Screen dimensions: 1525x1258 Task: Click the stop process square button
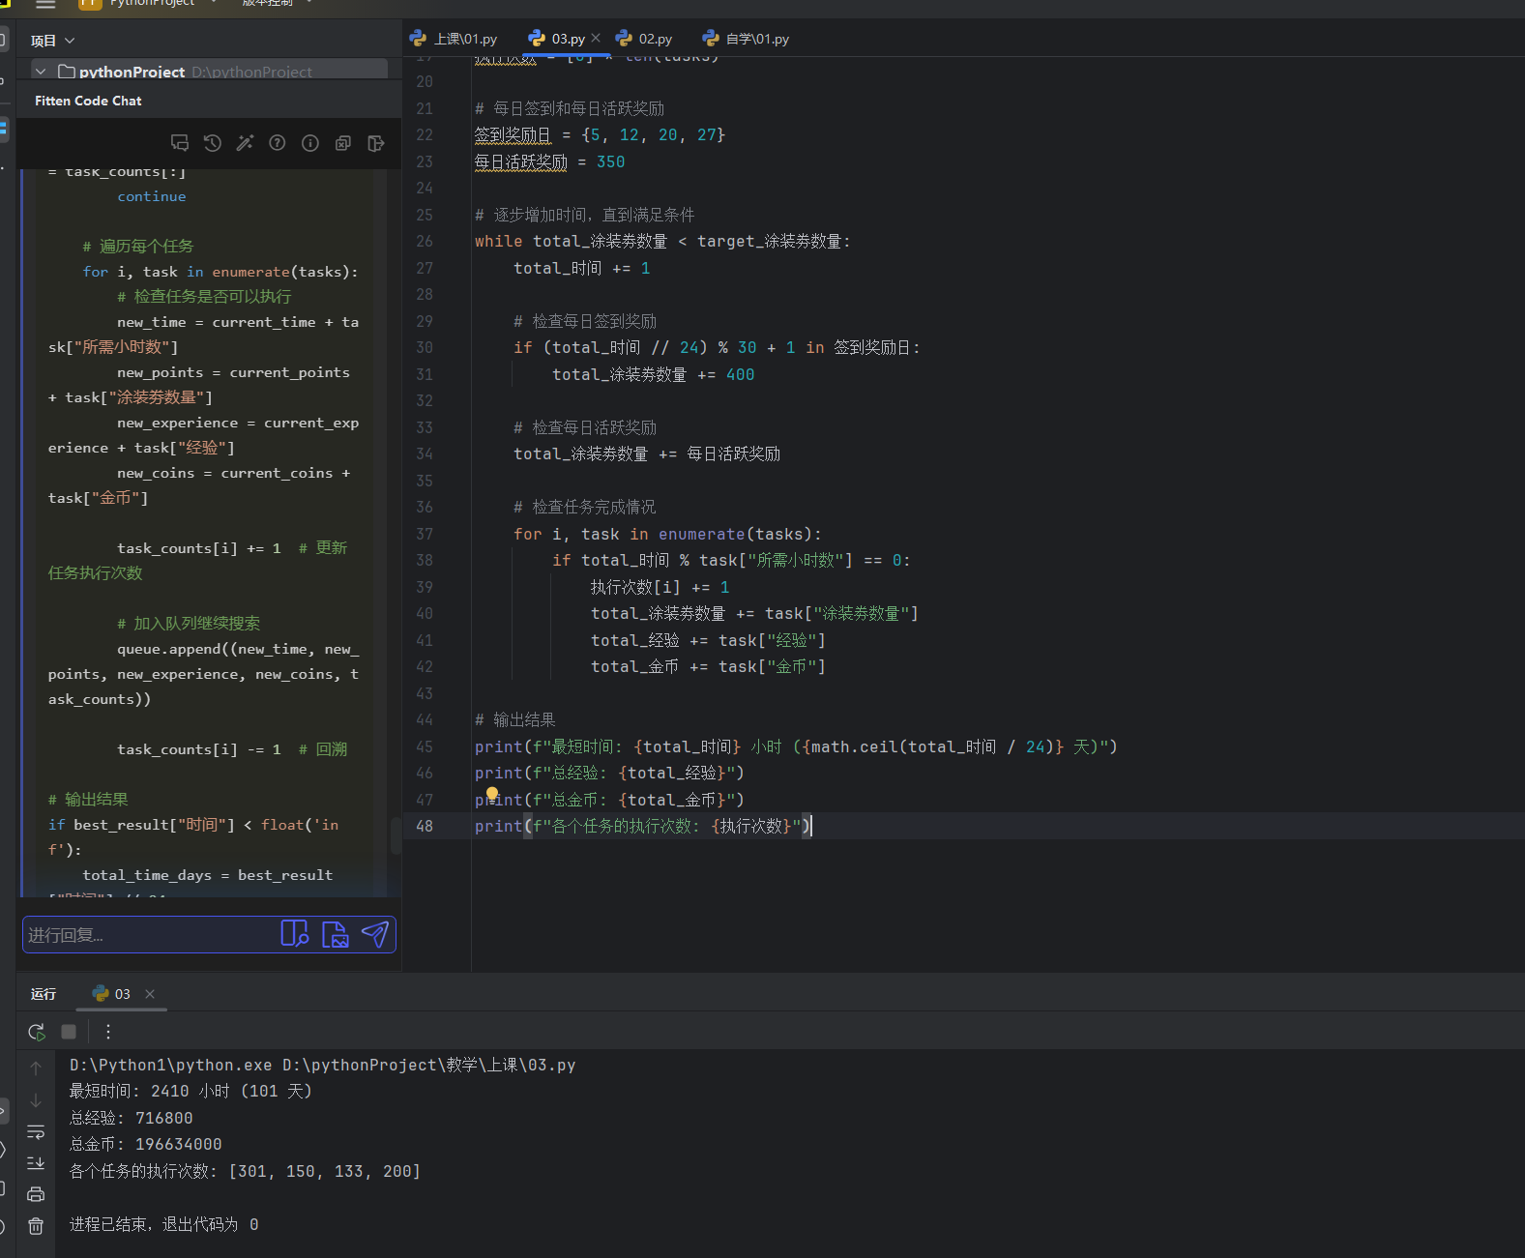69,1032
